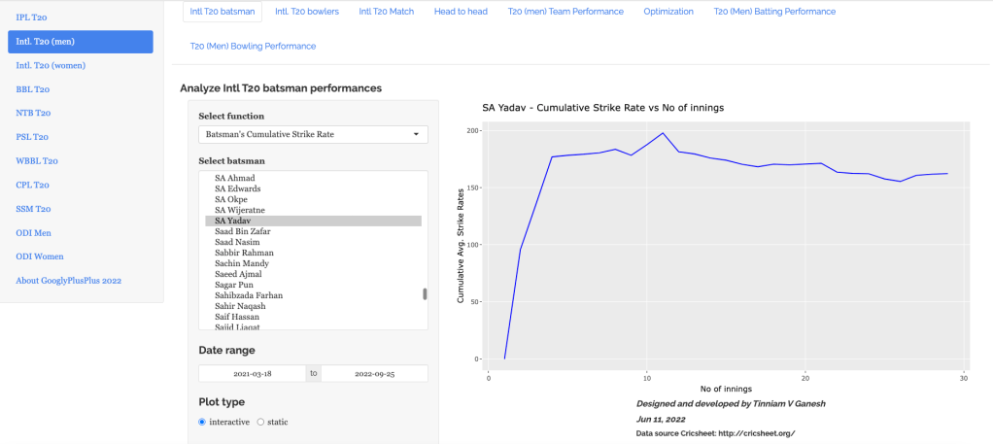The image size is (993, 444).
Task: Select the interactive plot type
Action: point(202,422)
